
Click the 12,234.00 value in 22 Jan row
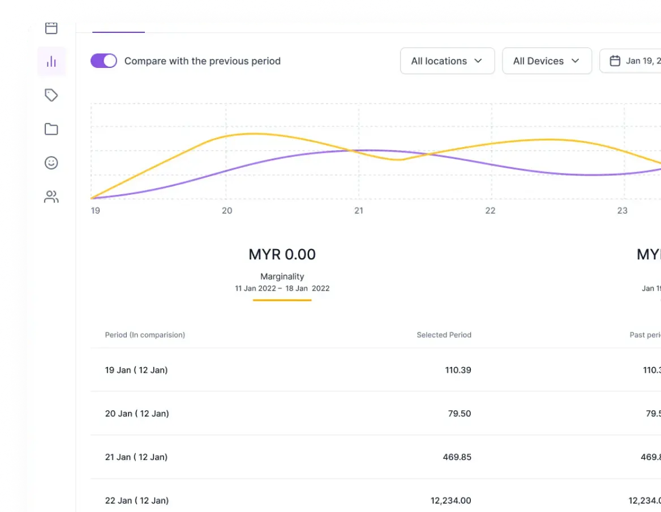450,501
